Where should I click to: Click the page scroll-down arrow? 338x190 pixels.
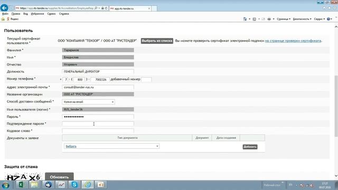pos(336,176)
